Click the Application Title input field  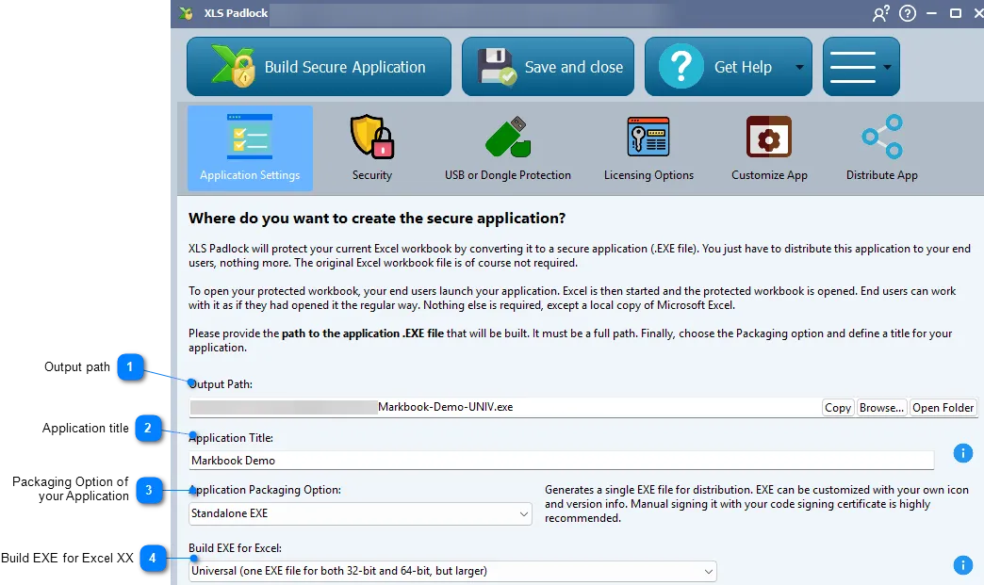click(x=561, y=461)
